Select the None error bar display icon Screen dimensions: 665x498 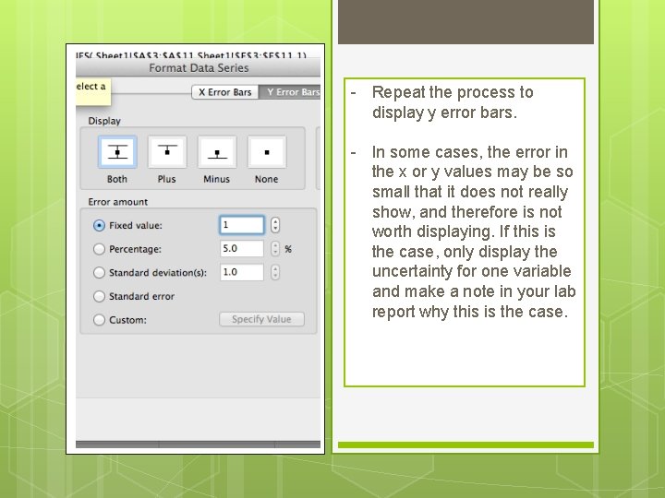point(267,151)
